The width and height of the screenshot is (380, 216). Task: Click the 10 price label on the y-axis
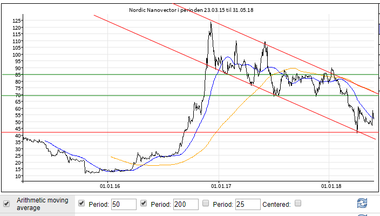click(18, 176)
